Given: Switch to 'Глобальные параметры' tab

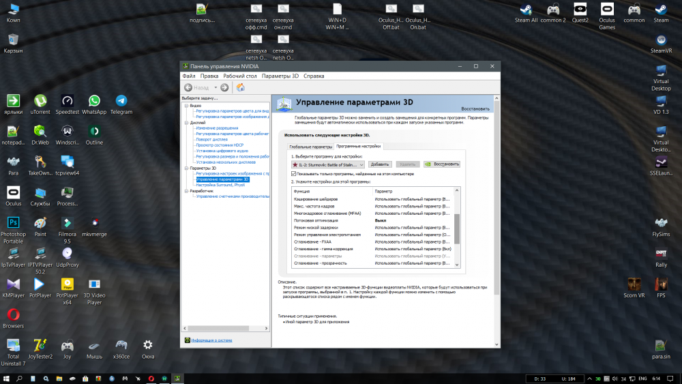Looking at the screenshot, I should [310, 147].
